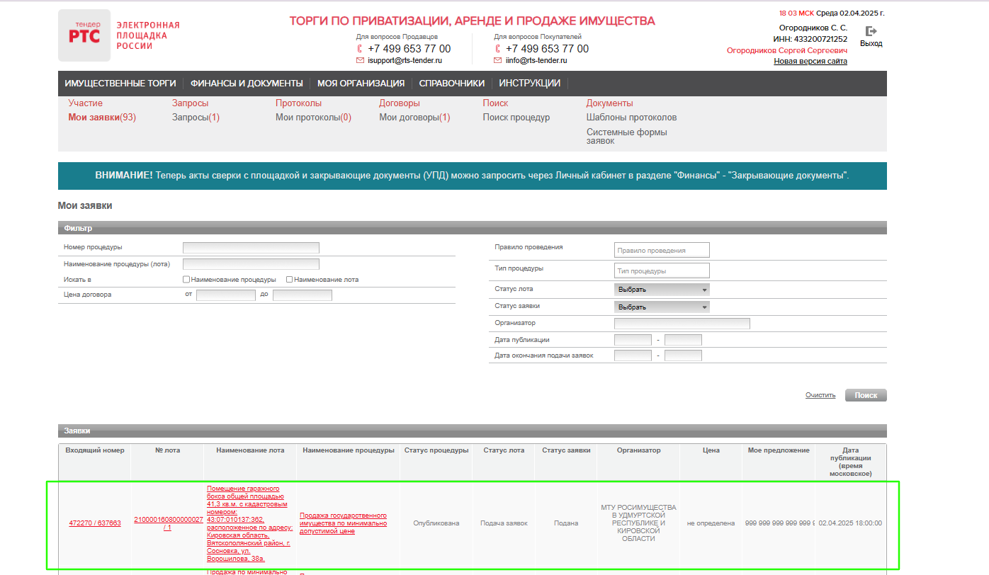Tick the Наименование лота checkbox
989x575 pixels.
pos(290,280)
